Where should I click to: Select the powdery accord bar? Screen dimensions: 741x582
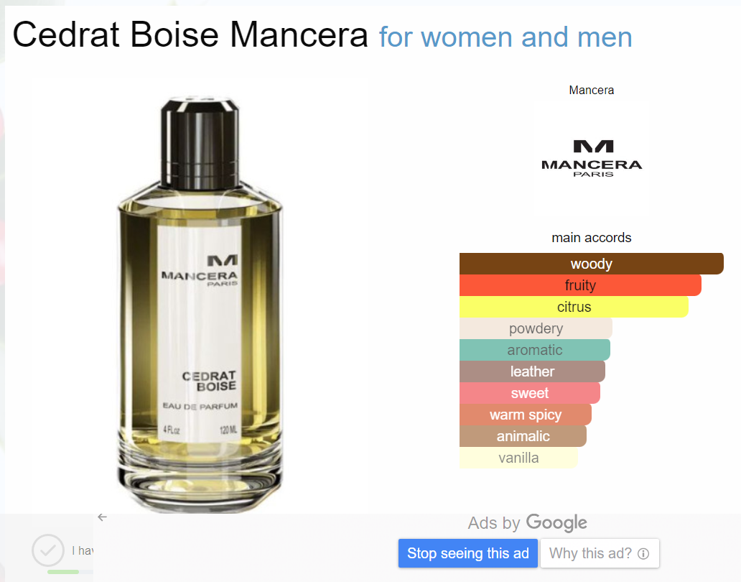pyautogui.click(x=536, y=328)
